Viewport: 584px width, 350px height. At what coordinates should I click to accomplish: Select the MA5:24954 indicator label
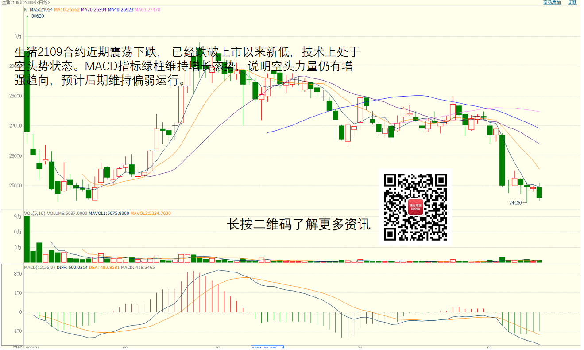coord(40,9)
